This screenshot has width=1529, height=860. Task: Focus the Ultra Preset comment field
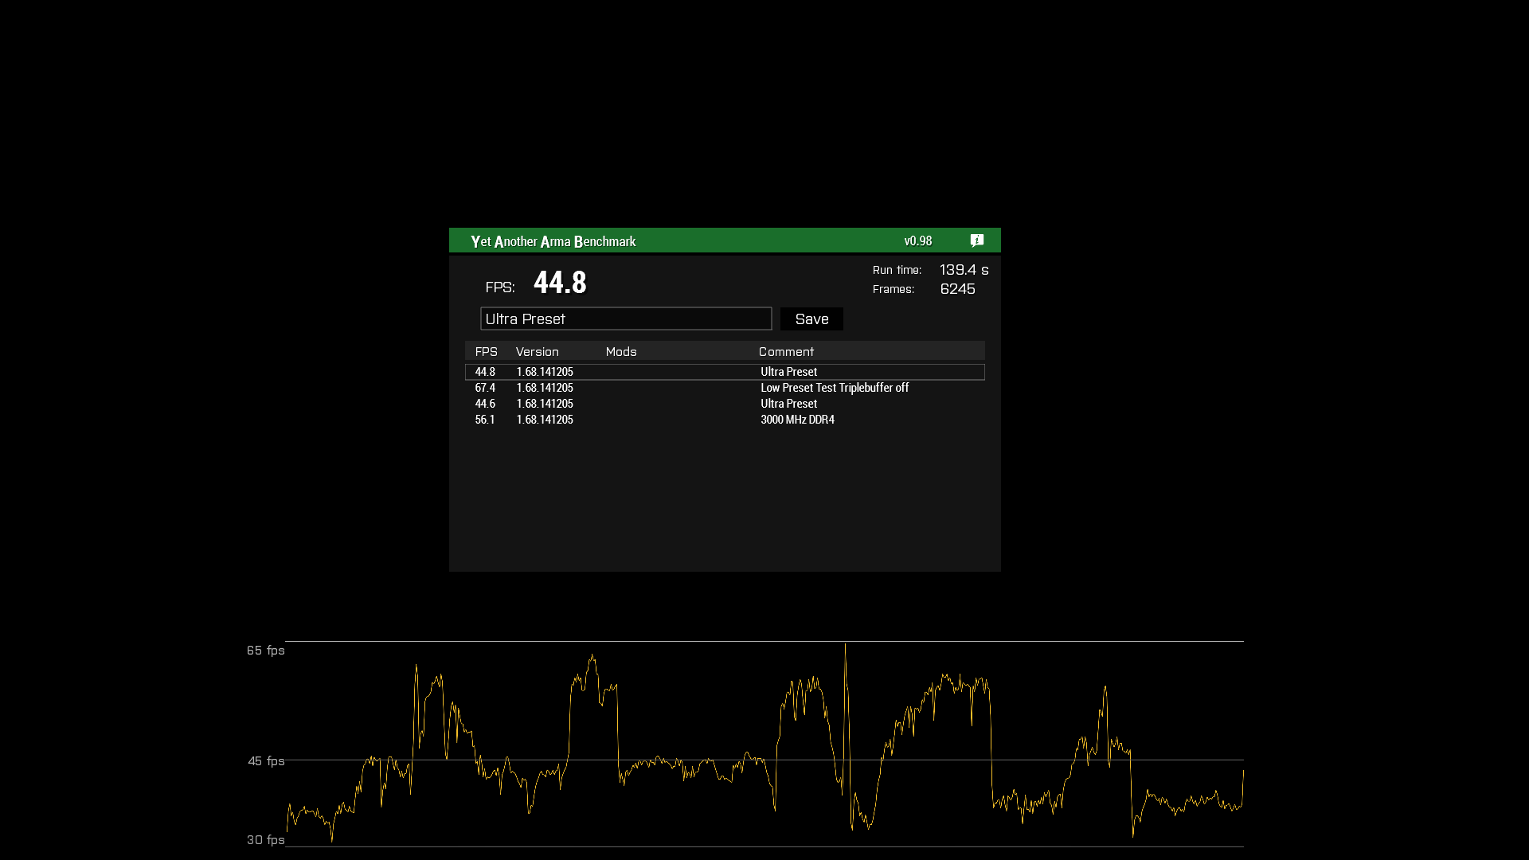[625, 319]
